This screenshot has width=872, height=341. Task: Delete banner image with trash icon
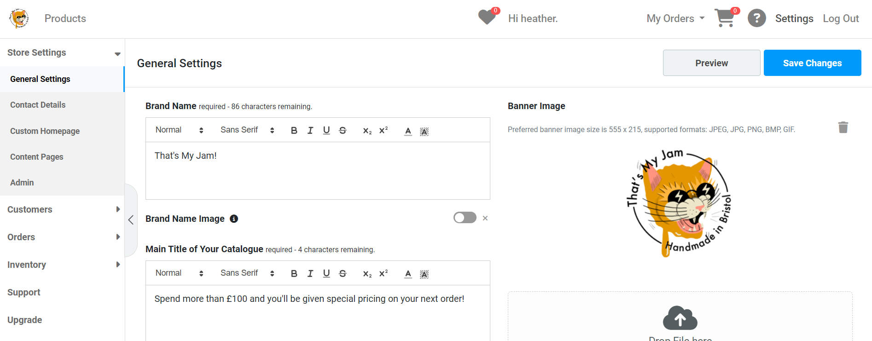click(843, 127)
